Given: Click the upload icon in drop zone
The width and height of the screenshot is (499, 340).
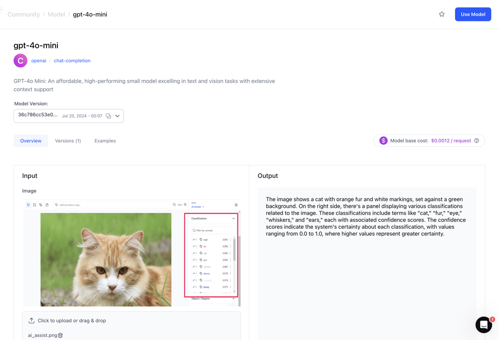Looking at the screenshot, I should (x=31, y=321).
